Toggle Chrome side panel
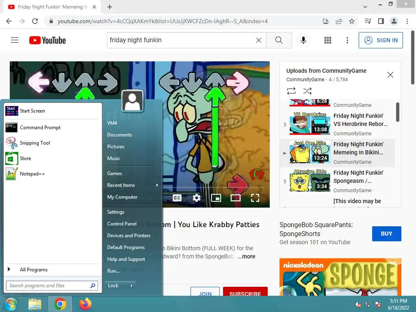Image resolution: width=416 pixels, height=312 pixels. point(381,21)
